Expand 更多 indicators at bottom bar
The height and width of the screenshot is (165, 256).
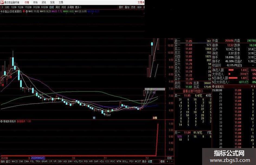(x=144, y=161)
